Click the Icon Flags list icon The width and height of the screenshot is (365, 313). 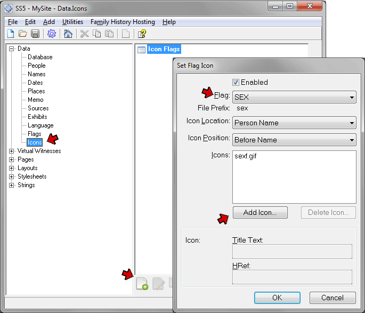(141, 50)
